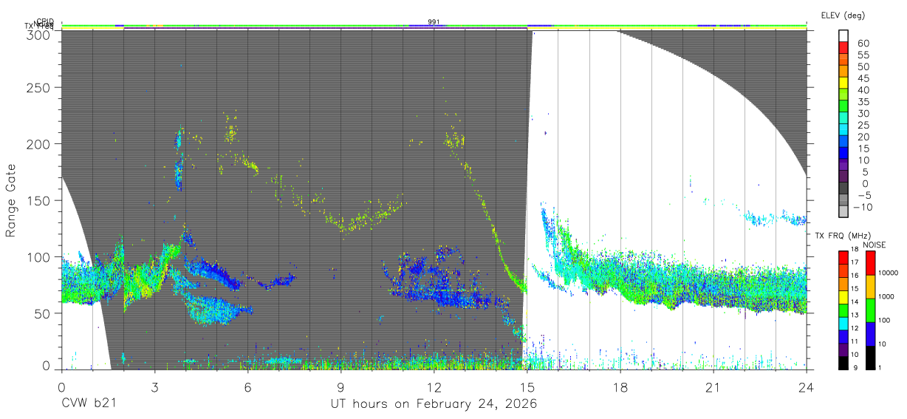Click the red segment of the NOISE color bar

(870, 263)
